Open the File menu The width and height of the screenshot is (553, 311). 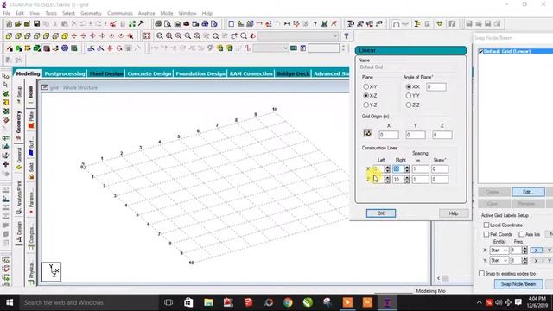coord(6,13)
